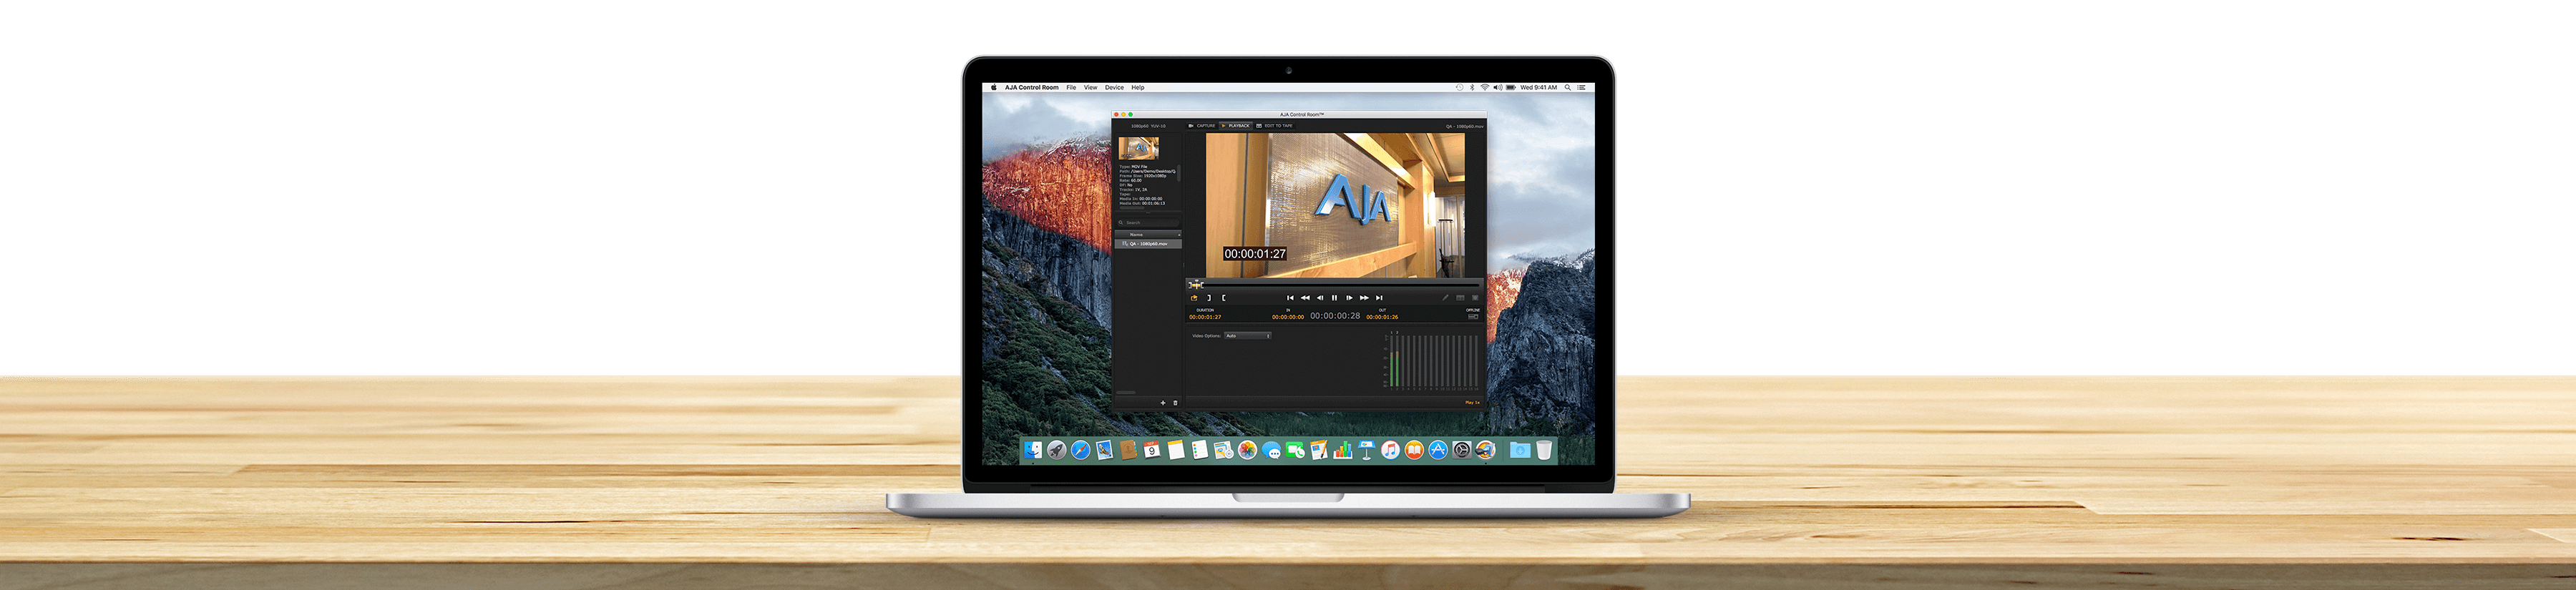Click the pencil edit icon
Image resolution: width=2576 pixels, height=590 pixels.
tap(1445, 298)
